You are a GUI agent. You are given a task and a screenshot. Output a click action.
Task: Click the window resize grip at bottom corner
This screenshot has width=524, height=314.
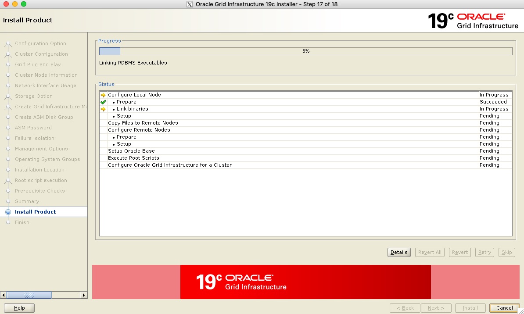520,311
